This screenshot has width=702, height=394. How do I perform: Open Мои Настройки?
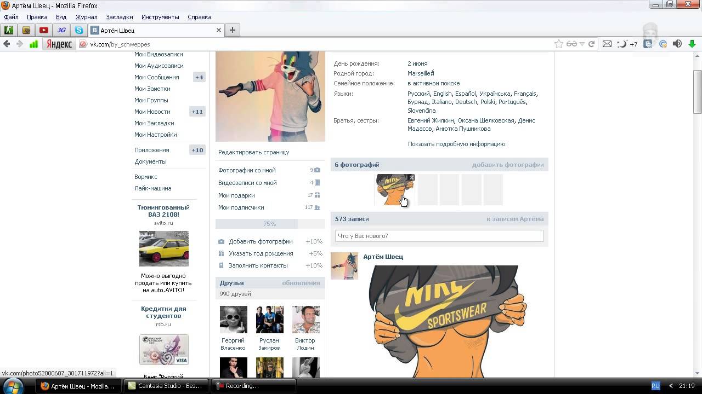click(156, 135)
